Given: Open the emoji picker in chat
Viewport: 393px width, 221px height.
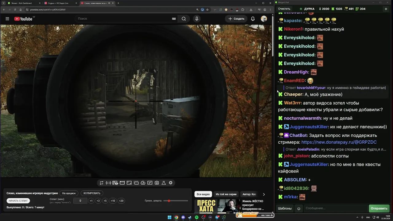Looking at the screenshot, I should pyautogui.click(x=299, y=209).
